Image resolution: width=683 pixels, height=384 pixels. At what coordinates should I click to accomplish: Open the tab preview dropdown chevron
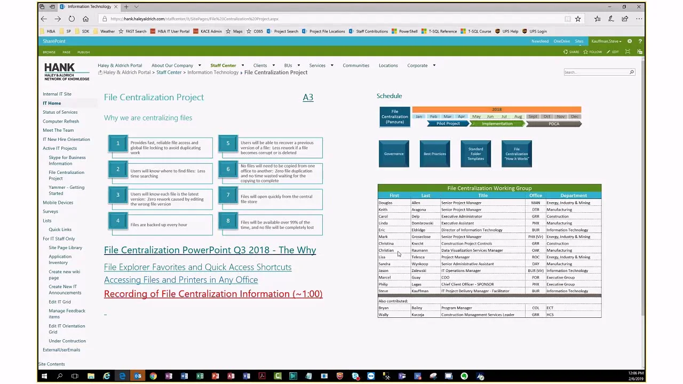point(136,6)
